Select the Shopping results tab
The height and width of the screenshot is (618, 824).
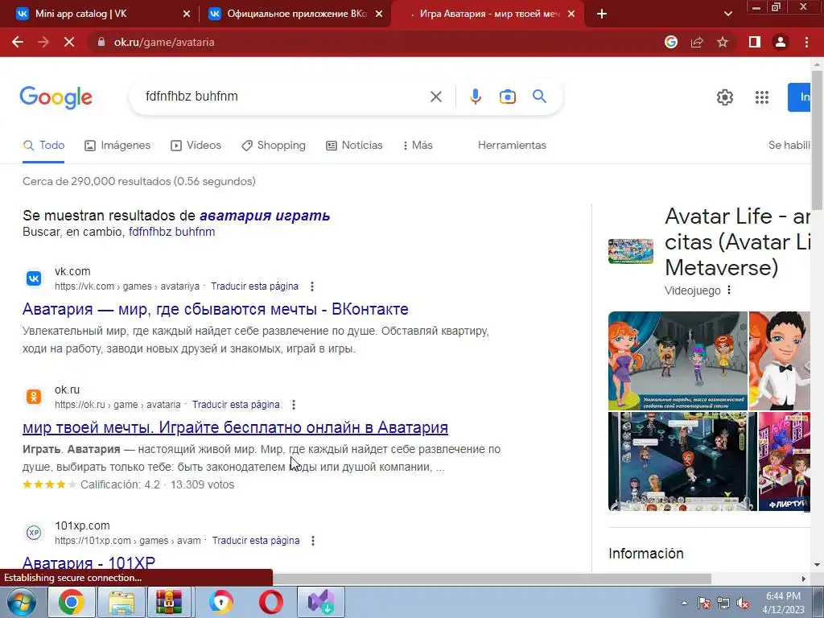click(274, 146)
